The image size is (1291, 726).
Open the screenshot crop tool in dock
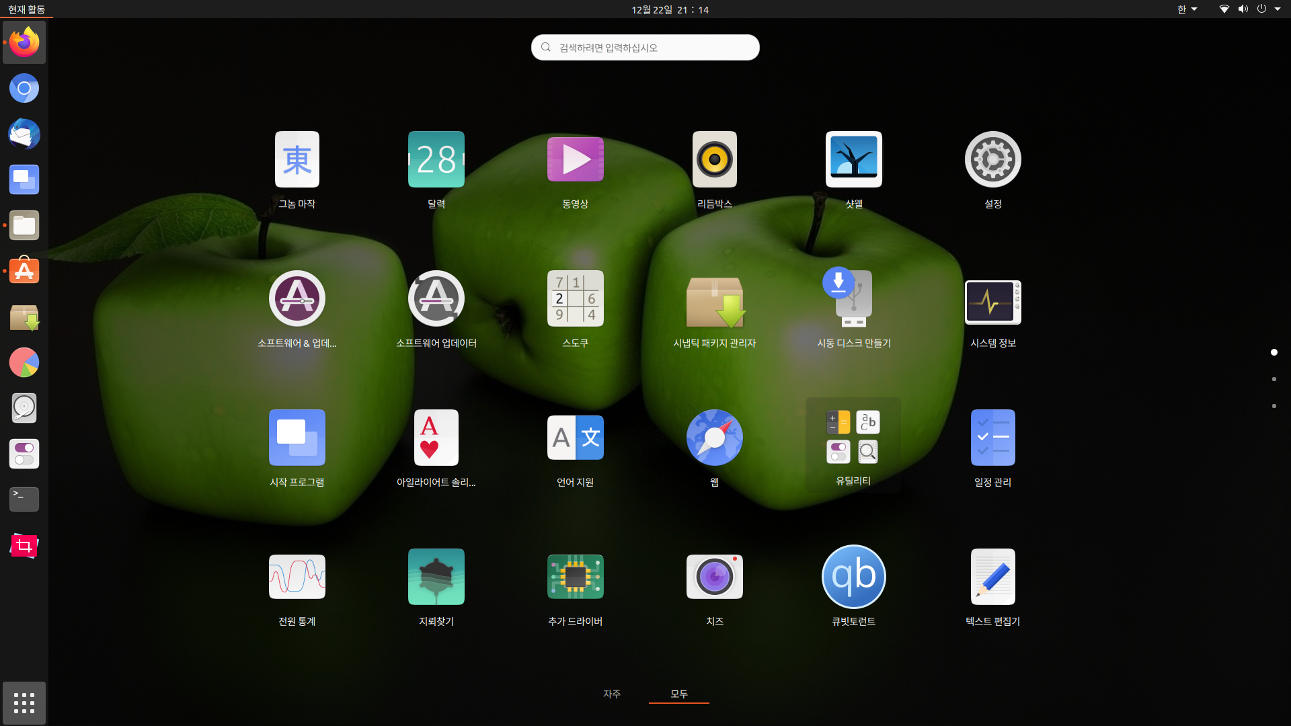[24, 545]
